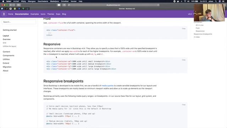Go back with Safari back arrow
The image size is (227, 128).
pyautogui.click(x=11, y=5)
